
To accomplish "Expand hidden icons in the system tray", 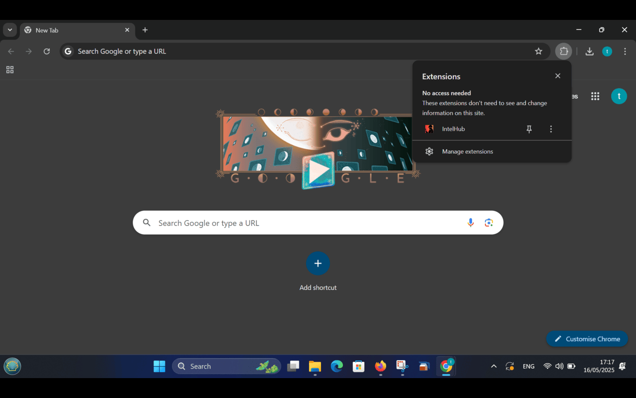I will coord(494,366).
